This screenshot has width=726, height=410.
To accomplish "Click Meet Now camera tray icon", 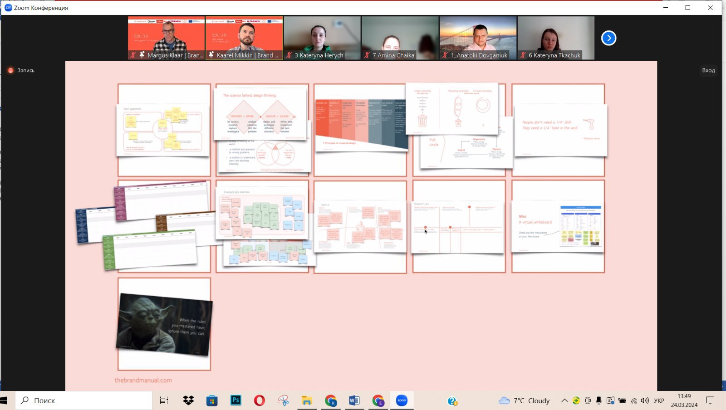I will 588,400.
